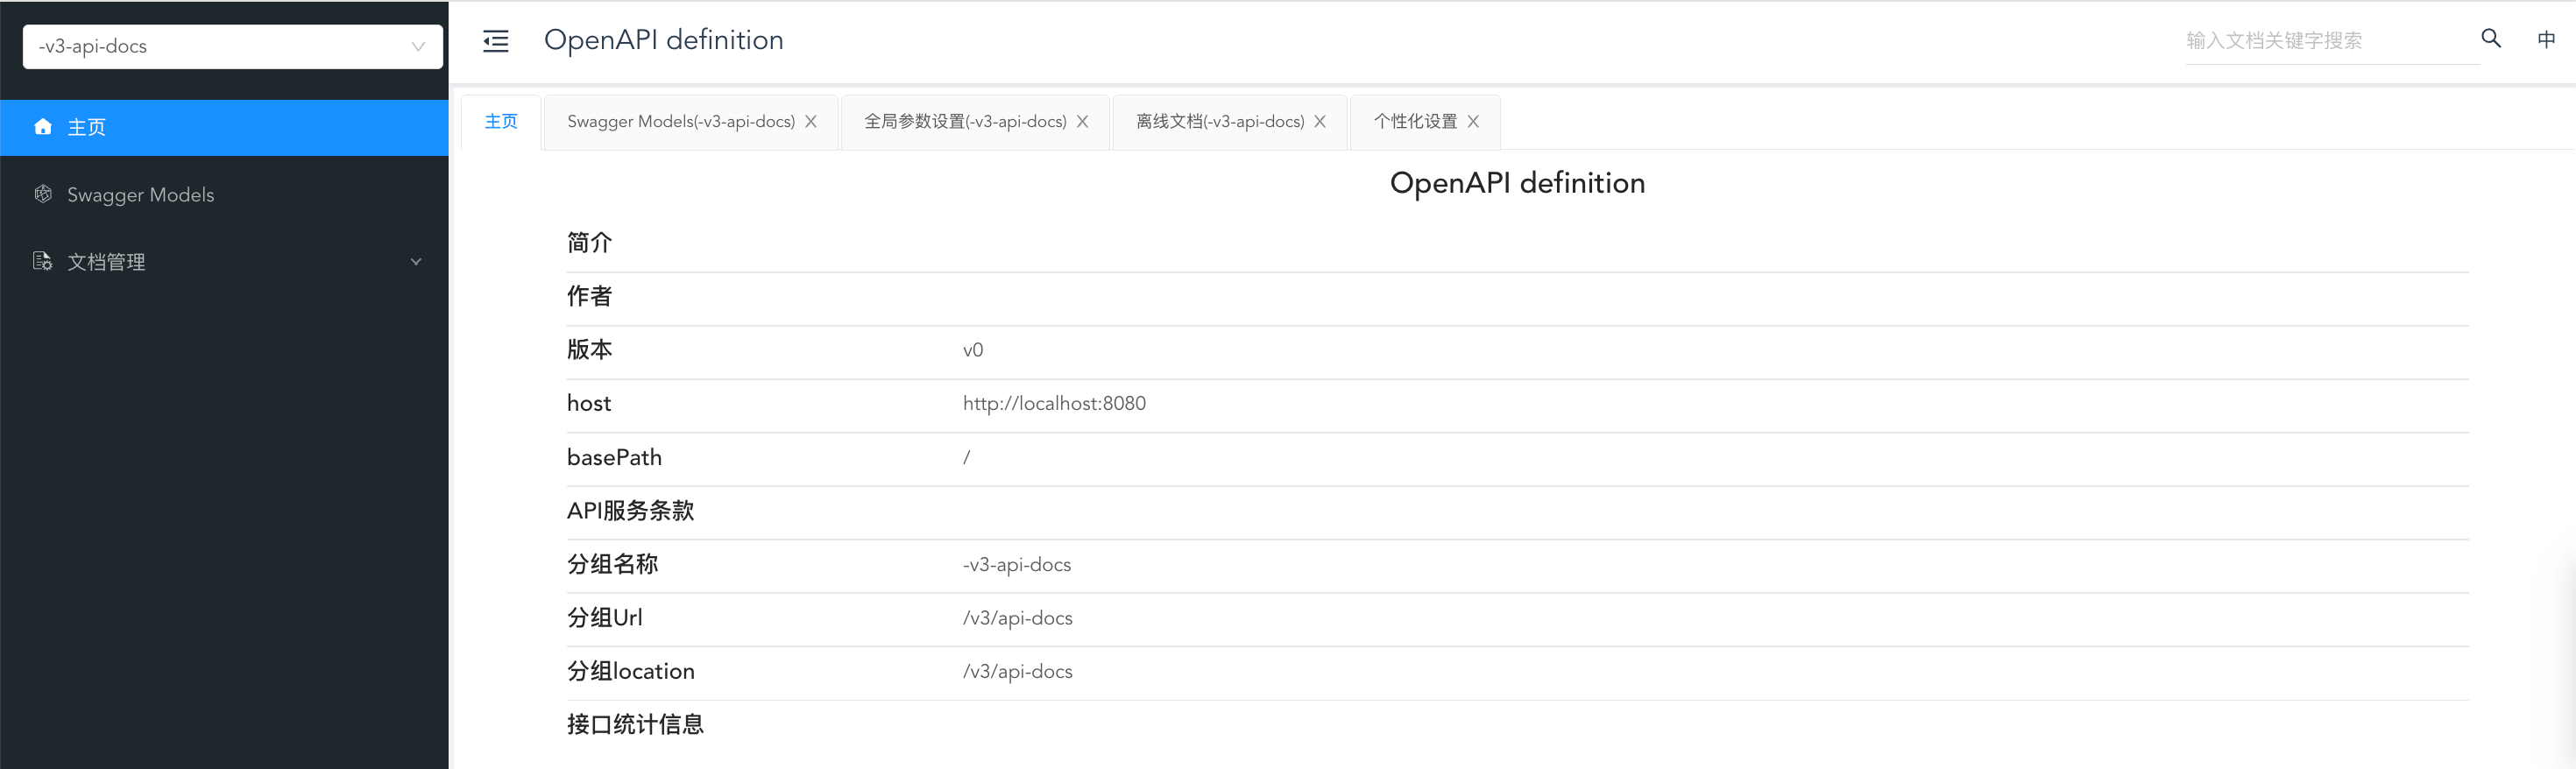Click the OpenAPI definition heading in content
Image resolution: width=2576 pixels, height=769 pixels.
(1517, 184)
